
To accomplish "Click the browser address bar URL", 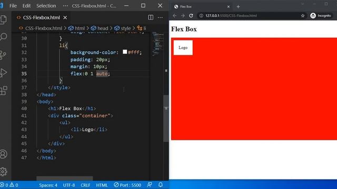I will coord(231,16).
